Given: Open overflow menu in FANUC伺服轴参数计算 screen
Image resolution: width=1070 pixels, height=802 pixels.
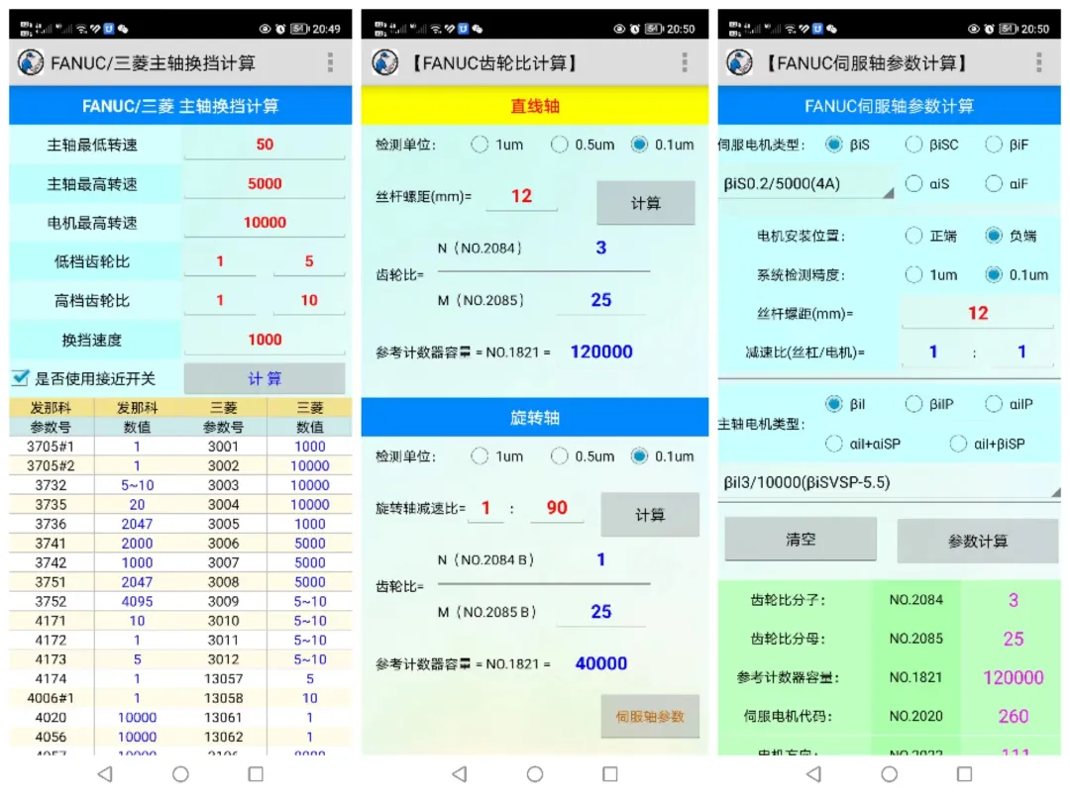Looking at the screenshot, I should tap(1038, 62).
